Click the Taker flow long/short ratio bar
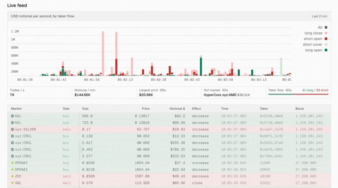The image size is (338, 188). [x=298, y=94]
